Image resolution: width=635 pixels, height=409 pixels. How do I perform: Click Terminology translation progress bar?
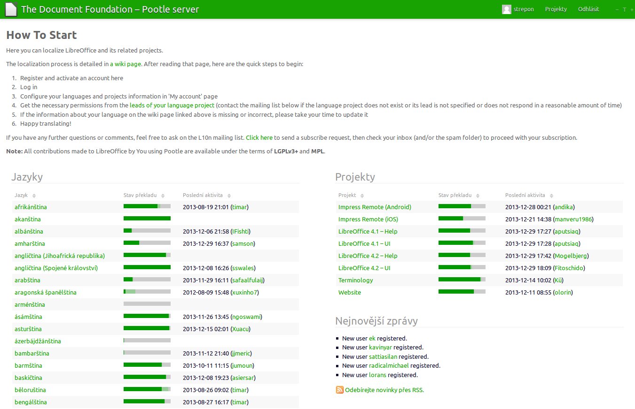[462, 279]
